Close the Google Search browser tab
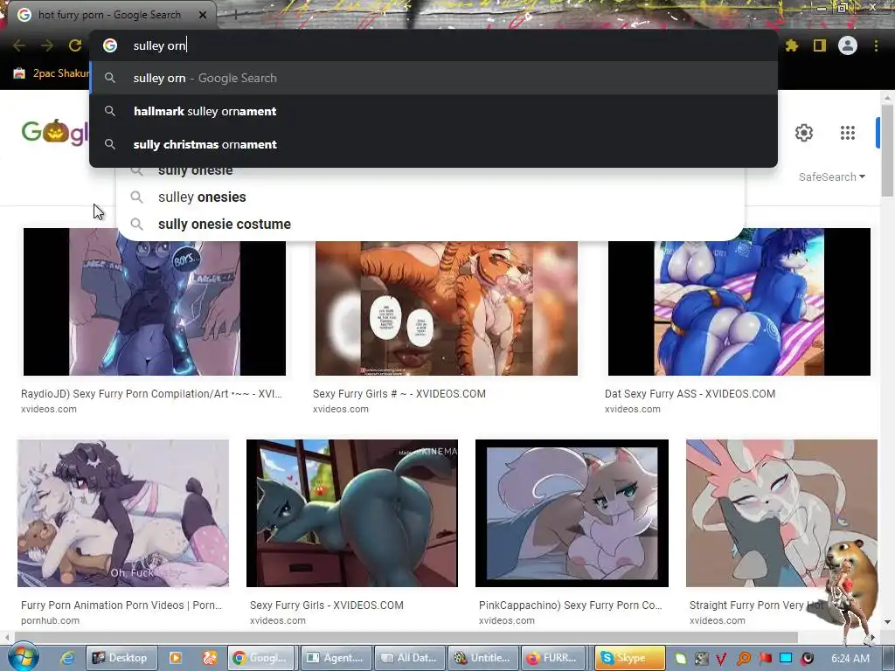 coord(203,15)
